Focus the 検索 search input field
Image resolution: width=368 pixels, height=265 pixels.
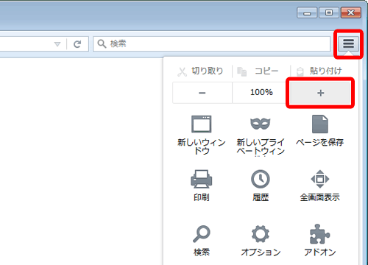(x=212, y=44)
